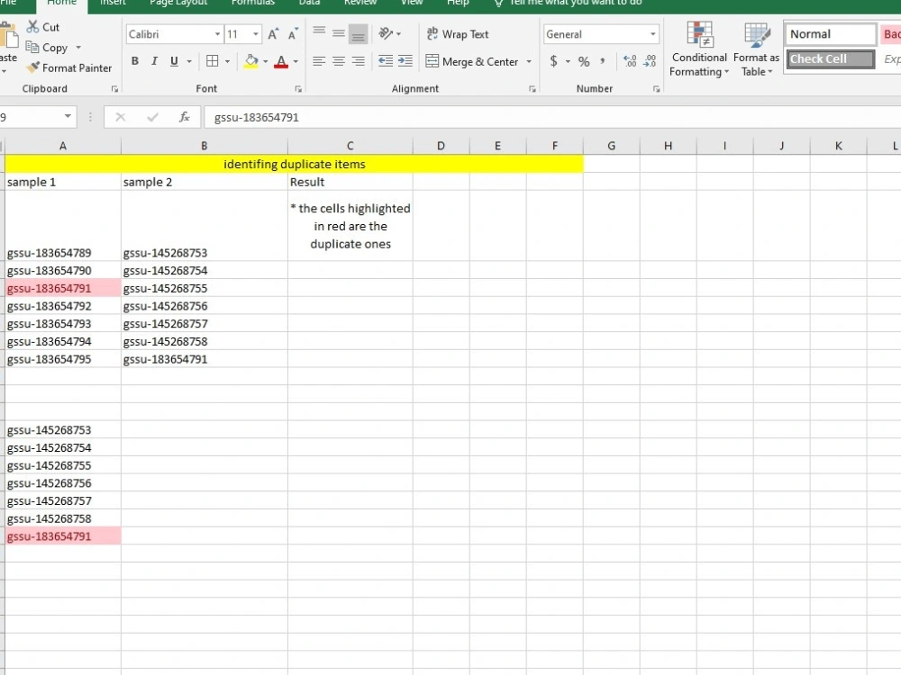Open the Clipboard dialog launcher

[x=115, y=89]
